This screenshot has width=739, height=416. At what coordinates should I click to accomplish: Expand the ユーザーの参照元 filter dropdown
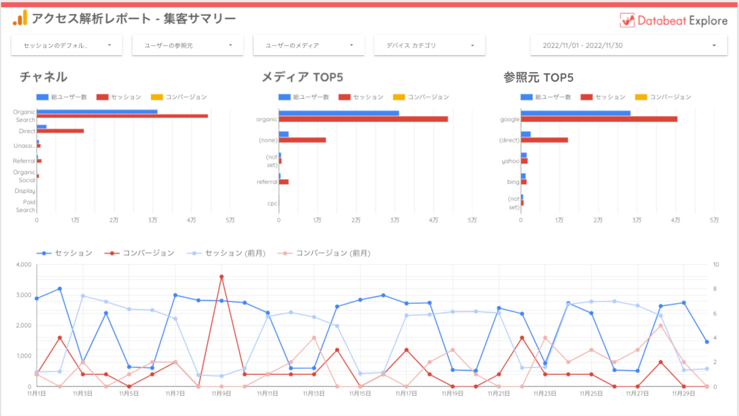tap(187, 45)
